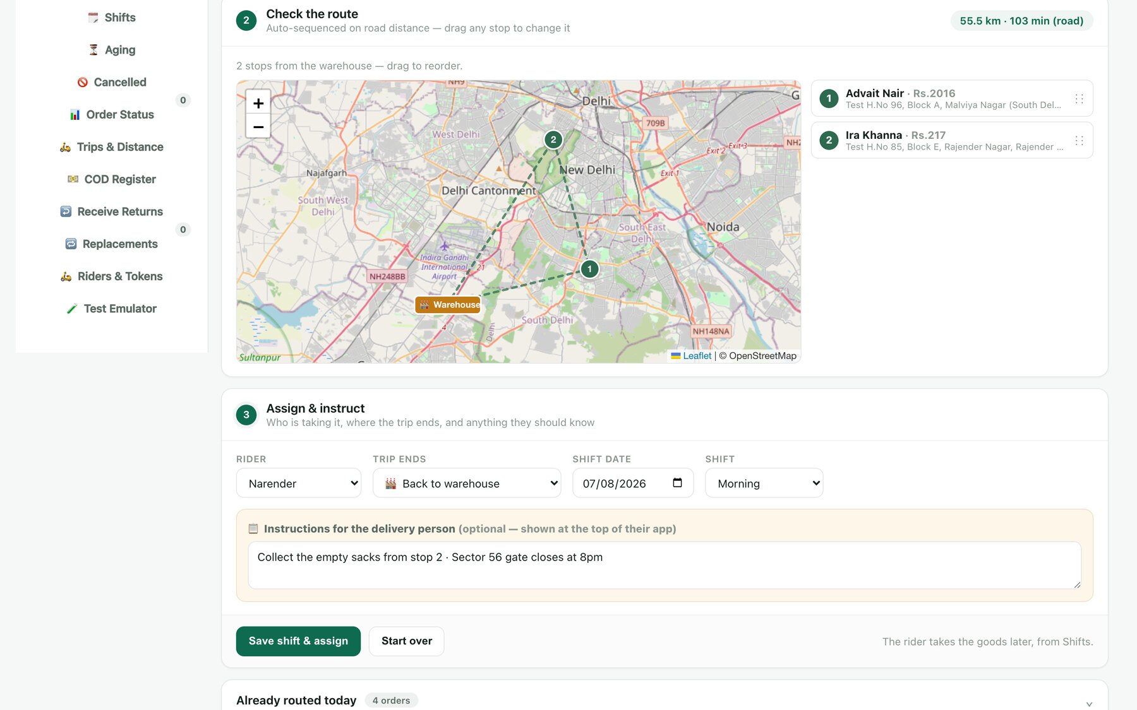Click the Receive Returns icon
This screenshot has height=710, width=1137.
click(x=66, y=211)
